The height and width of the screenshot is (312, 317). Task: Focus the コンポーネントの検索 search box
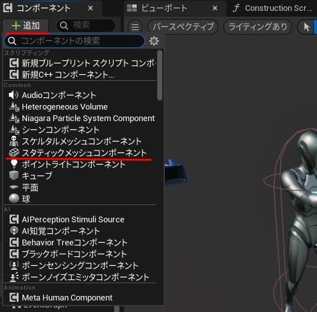74,41
